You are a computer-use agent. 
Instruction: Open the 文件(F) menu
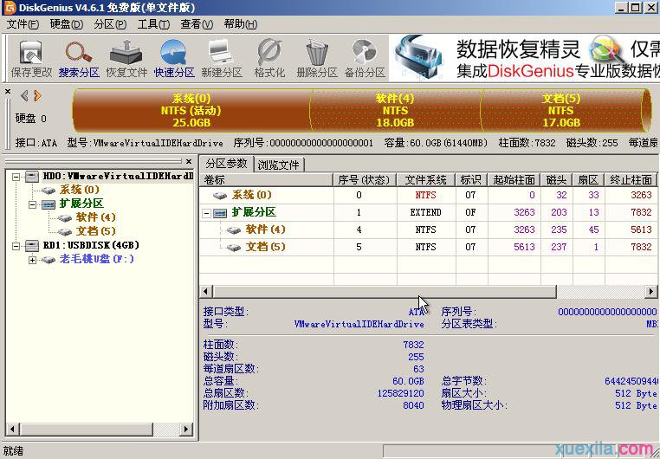coord(23,24)
